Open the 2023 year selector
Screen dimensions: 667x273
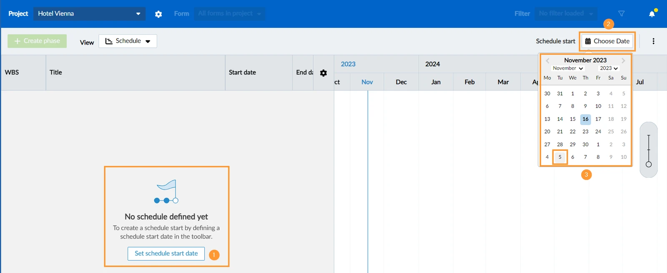609,68
